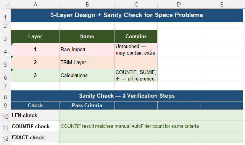The image size is (245, 145).
Task: Select the empty pass criteria cell for EXACT check
Action: [151, 137]
